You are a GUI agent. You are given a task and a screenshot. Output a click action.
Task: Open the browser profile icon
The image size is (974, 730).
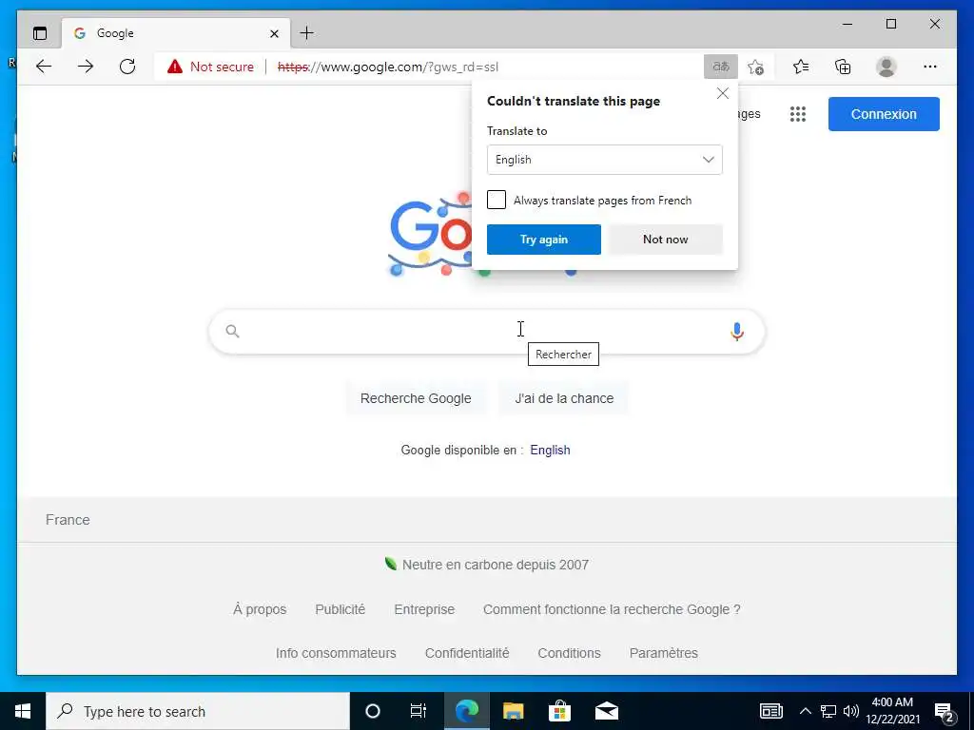pyautogui.click(x=886, y=67)
